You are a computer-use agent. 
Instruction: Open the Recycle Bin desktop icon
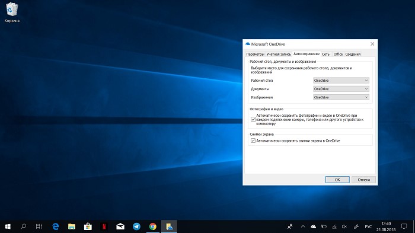12,12
